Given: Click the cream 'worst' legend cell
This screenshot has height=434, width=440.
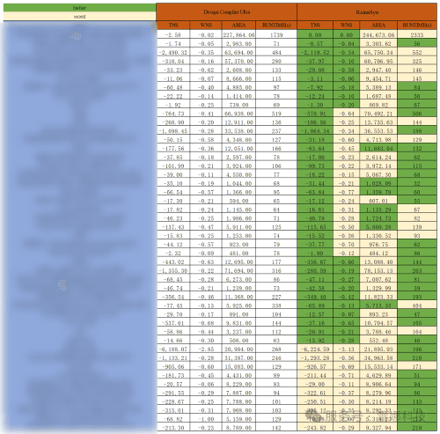Looking at the screenshot, I should tap(79, 17).
